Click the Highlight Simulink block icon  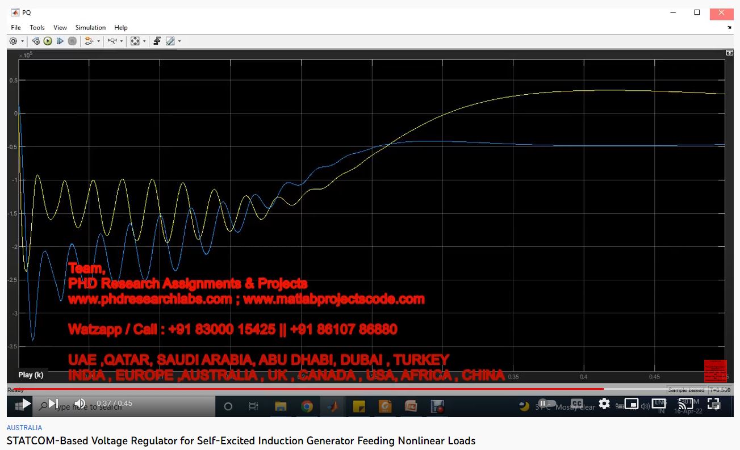pyautogui.click(x=89, y=41)
